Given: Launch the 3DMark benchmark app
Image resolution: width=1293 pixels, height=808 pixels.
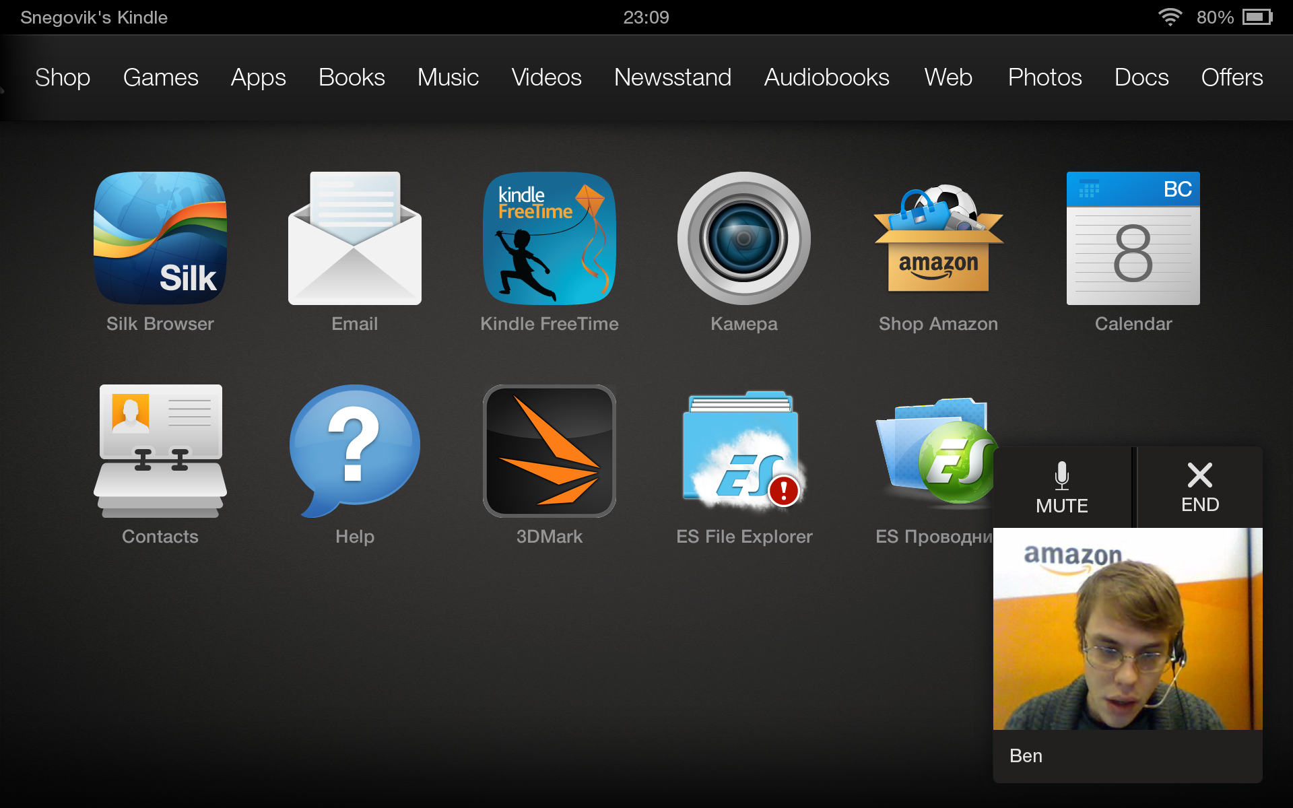Looking at the screenshot, I should pyautogui.click(x=550, y=451).
